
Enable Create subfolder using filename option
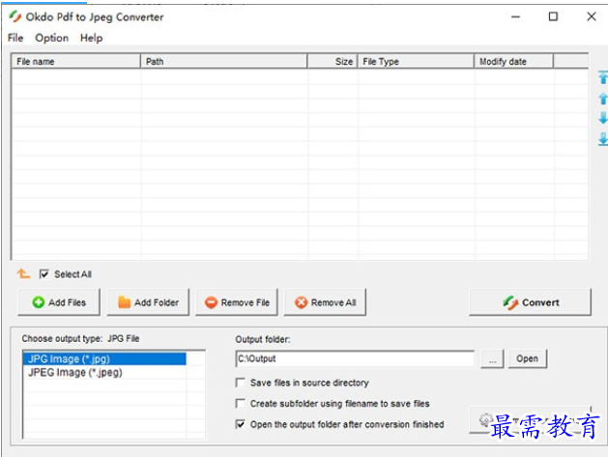[x=241, y=404]
